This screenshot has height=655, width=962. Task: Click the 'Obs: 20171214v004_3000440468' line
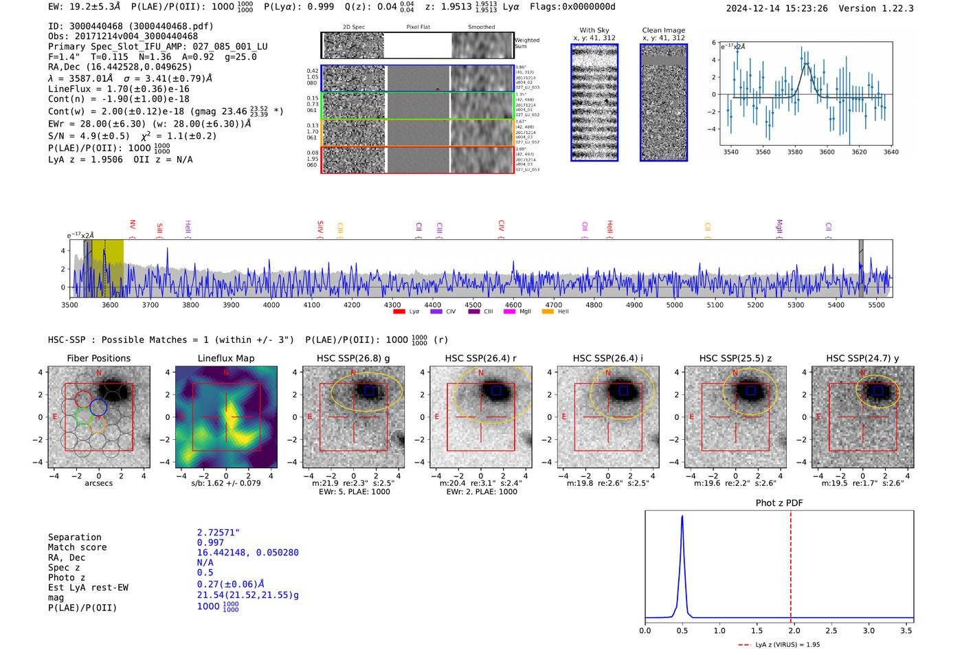point(123,36)
